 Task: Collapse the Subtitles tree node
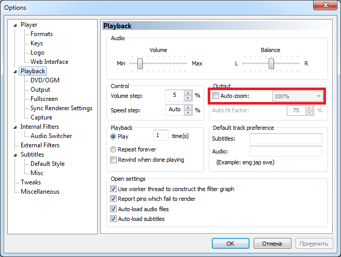click(x=16, y=155)
